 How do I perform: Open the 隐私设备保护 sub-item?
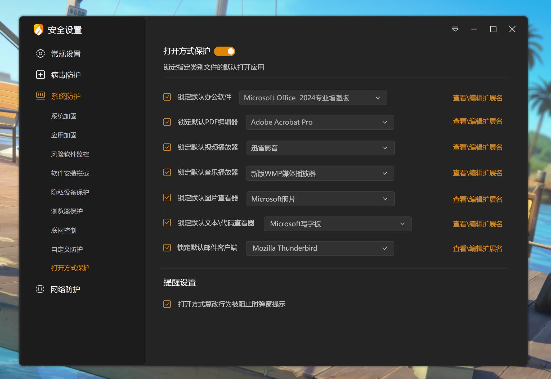(x=70, y=192)
